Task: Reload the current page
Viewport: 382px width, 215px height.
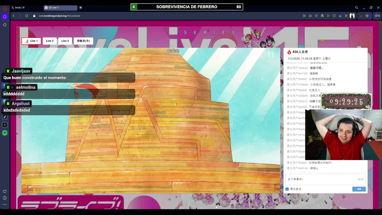Action: pos(27,16)
